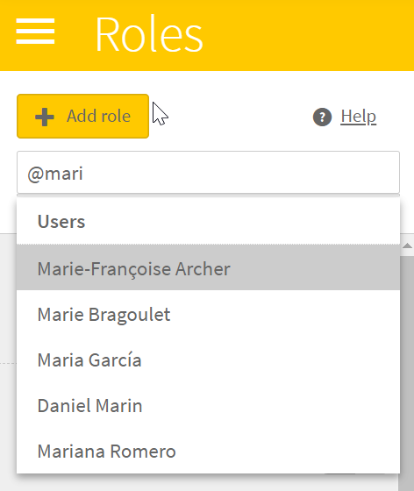Click the question mark help icon
Viewport: 414px width, 491px height.
tap(322, 117)
